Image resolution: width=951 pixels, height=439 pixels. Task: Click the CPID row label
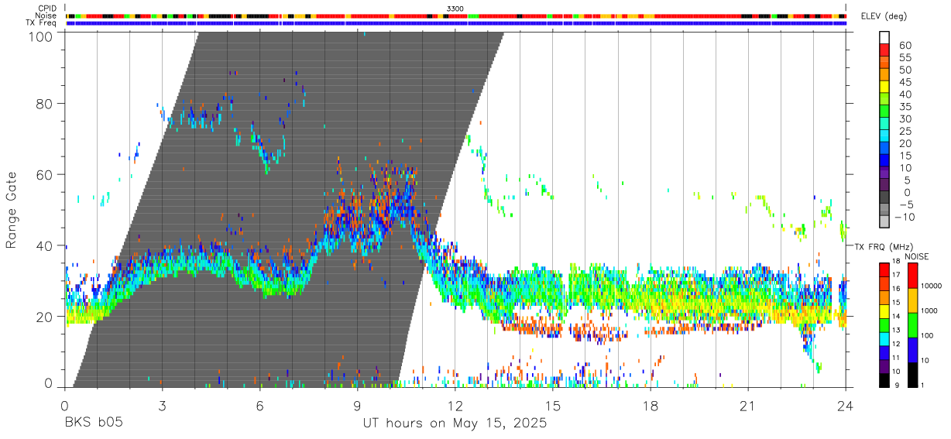pos(47,9)
